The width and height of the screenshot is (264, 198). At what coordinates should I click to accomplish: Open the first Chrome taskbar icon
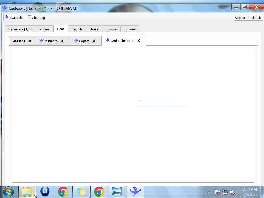63,192
